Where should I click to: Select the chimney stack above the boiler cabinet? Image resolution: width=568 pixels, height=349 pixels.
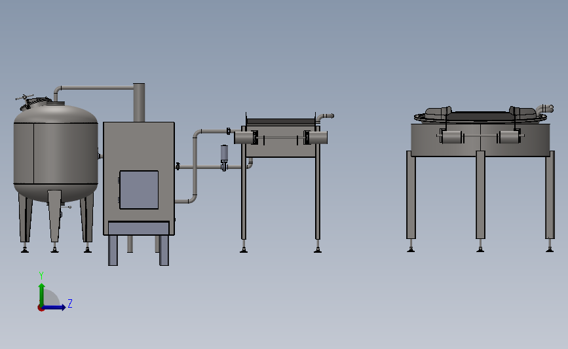coord(139,102)
